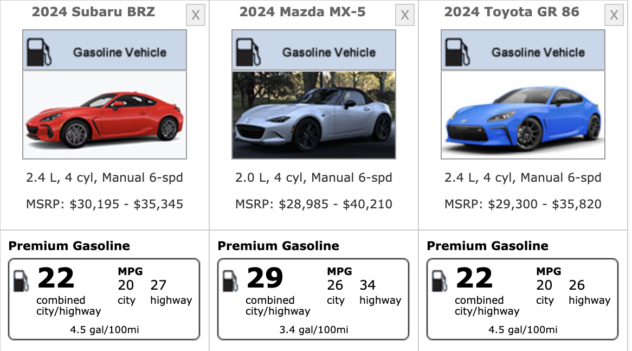Open the red Subaru BRZ photo

click(x=105, y=115)
